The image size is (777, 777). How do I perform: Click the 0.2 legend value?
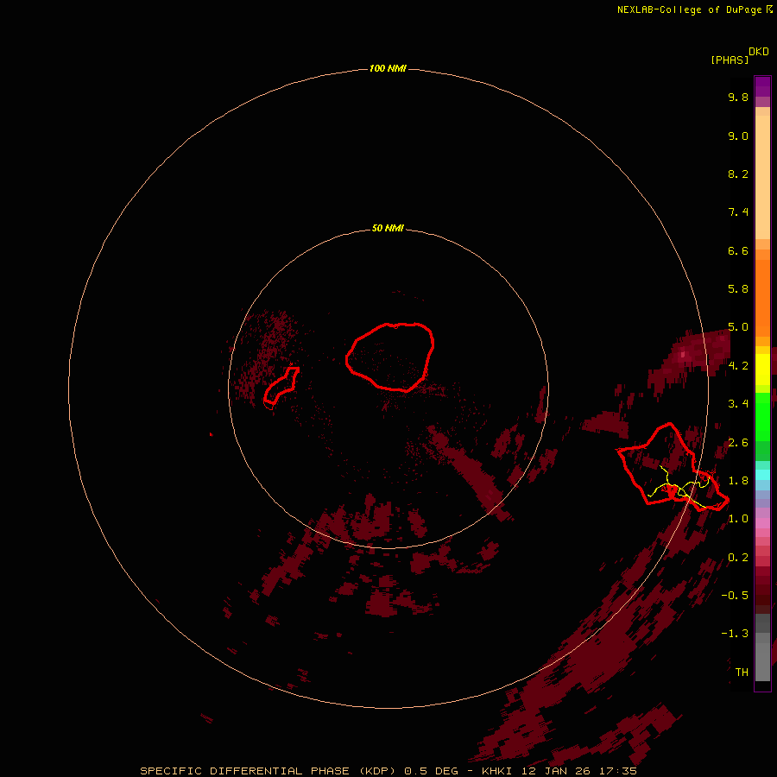click(738, 558)
